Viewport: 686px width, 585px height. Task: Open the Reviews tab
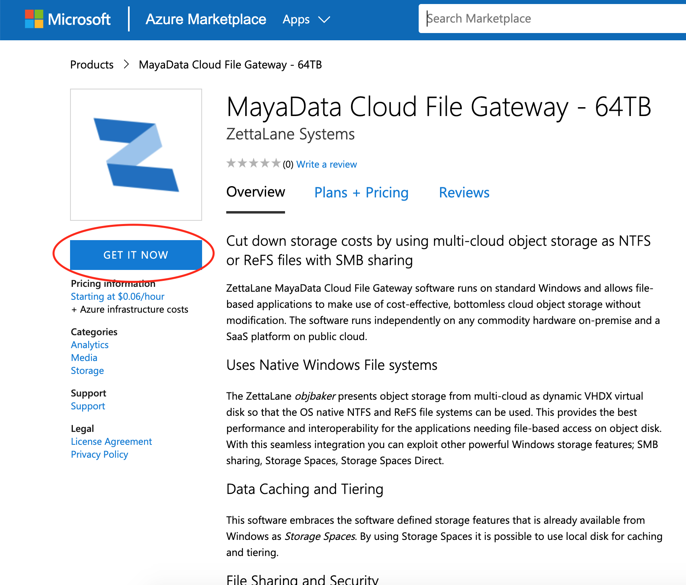[x=464, y=193]
